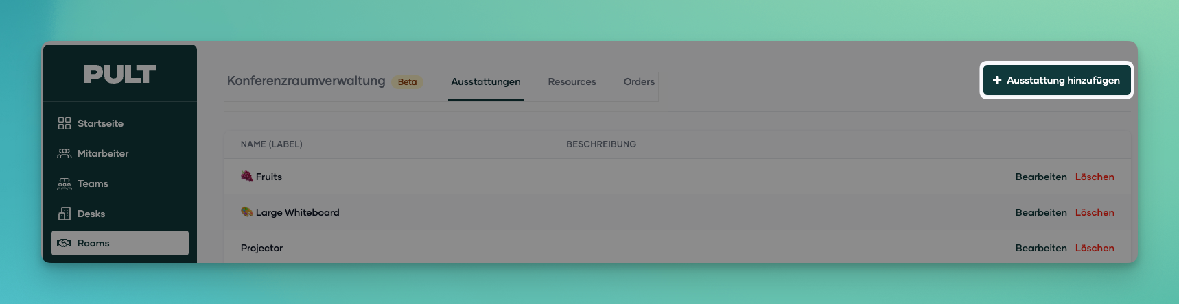Select the Ausstattungen tab

click(x=485, y=81)
